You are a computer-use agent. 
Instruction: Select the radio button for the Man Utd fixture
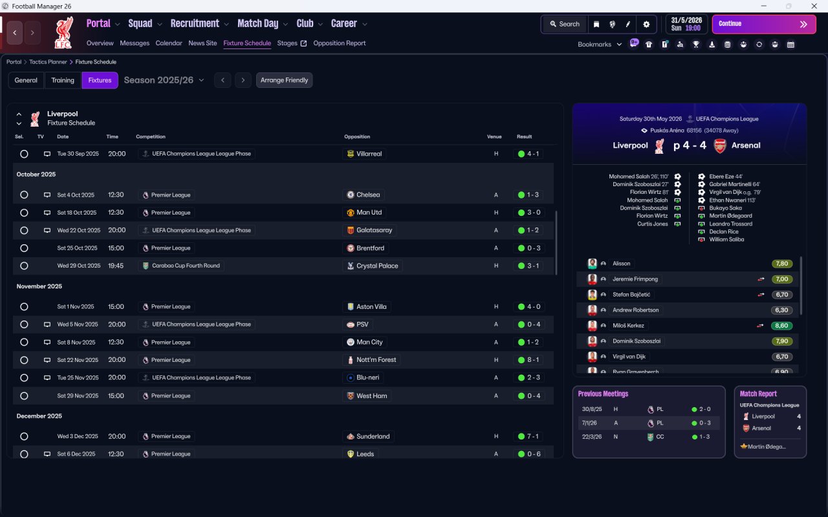tap(24, 213)
